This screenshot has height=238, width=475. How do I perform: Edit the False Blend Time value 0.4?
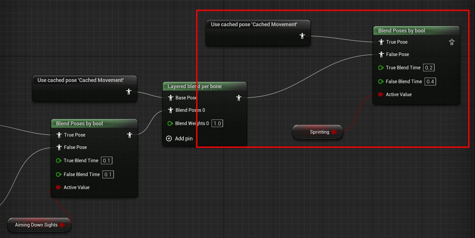430,81
